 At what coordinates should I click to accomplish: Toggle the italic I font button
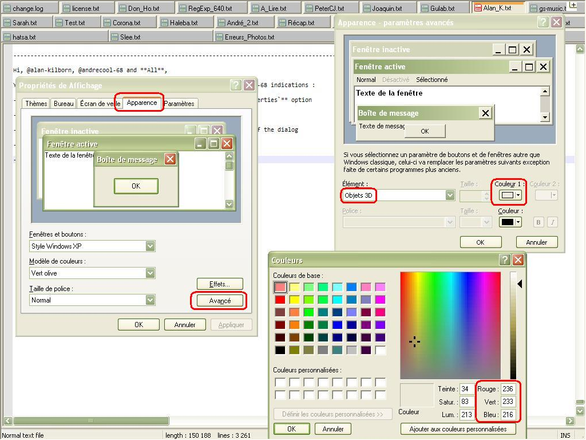point(553,222)
